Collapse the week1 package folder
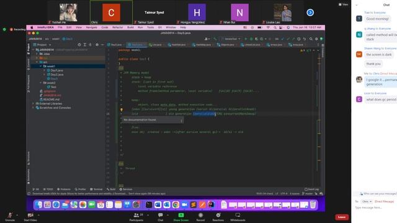The height and width of the screenshot is (223, 397). [40, 66]
